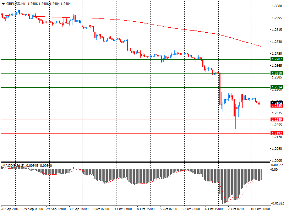Open the chart menu triangle beside GBPUSD

[x=4, y=4]
